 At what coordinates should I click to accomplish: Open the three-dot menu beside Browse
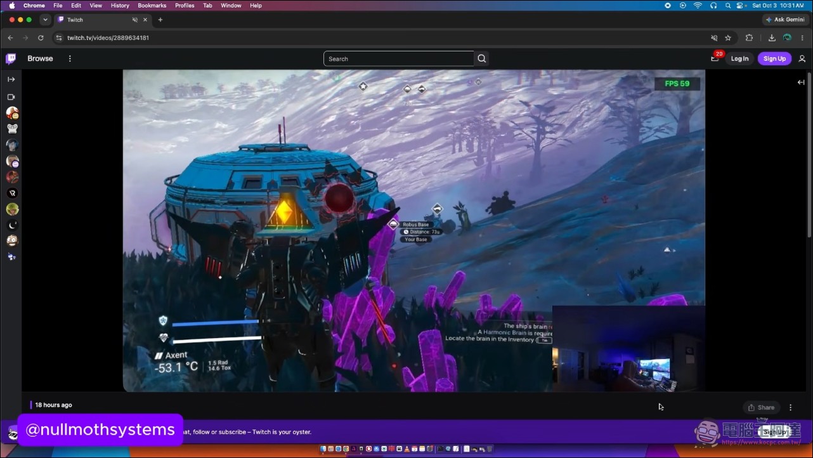click(x=70, y=58)
